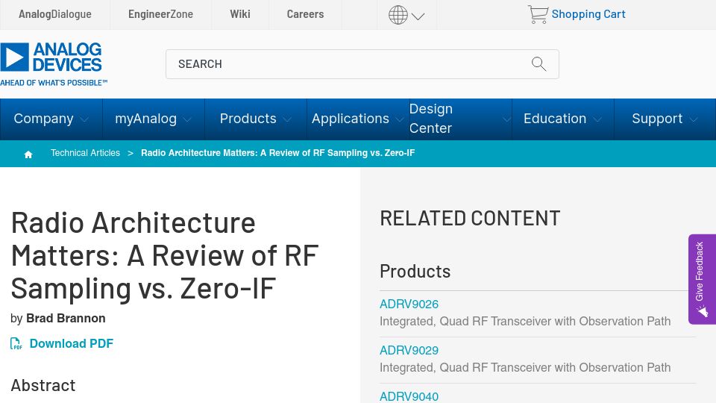
Task: Expand the Applications menu chevron
Action: [x=400, y=119]
